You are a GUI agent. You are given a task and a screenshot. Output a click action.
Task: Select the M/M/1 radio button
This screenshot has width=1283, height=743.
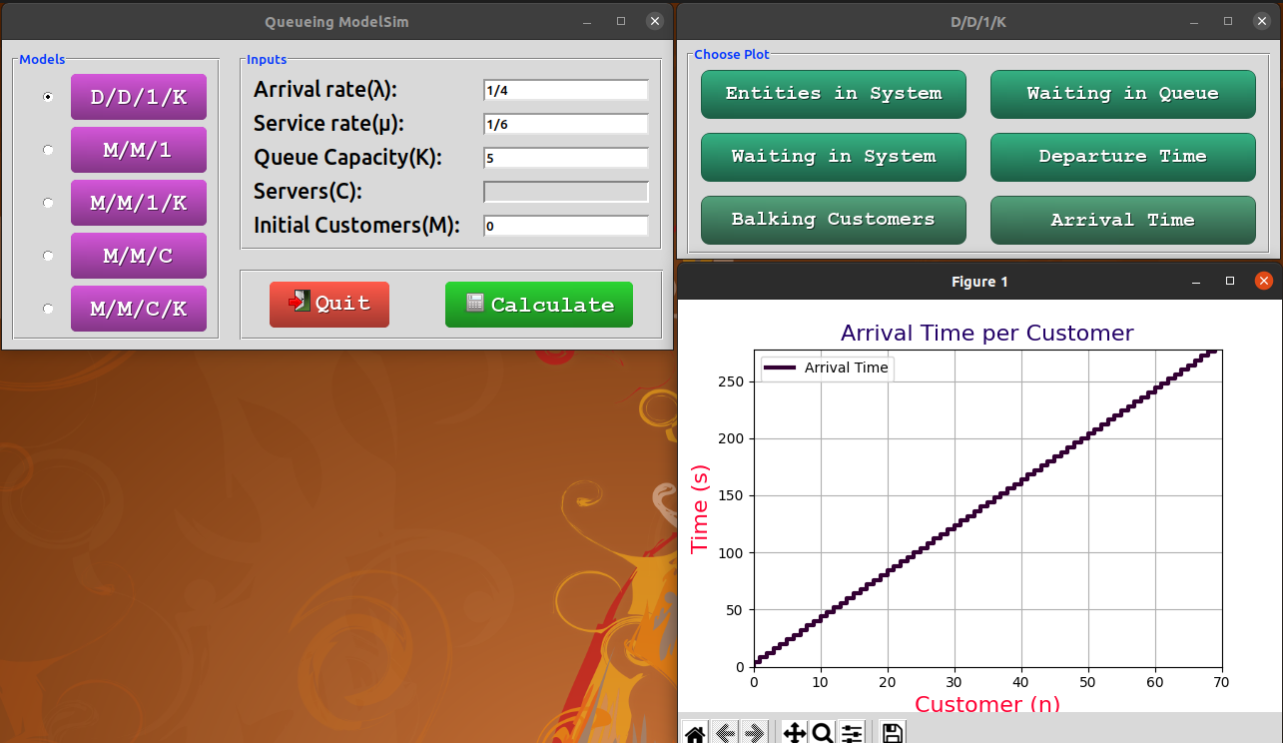(x=48, y=150)
